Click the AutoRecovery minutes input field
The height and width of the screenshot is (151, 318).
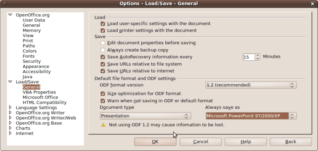tap(249, 57)
